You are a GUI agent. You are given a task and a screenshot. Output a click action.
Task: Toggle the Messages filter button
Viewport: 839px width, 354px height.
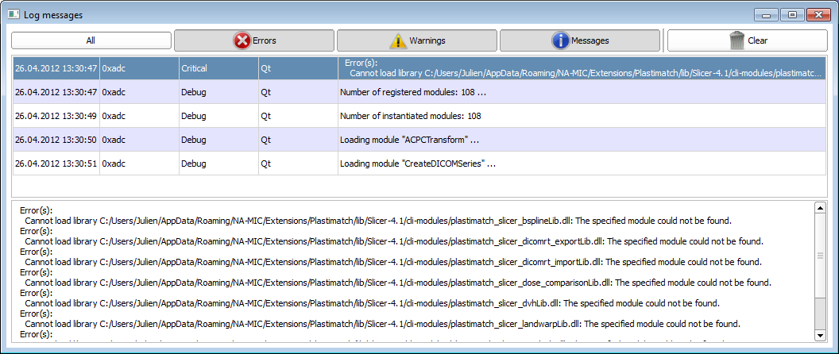[580, 40]
